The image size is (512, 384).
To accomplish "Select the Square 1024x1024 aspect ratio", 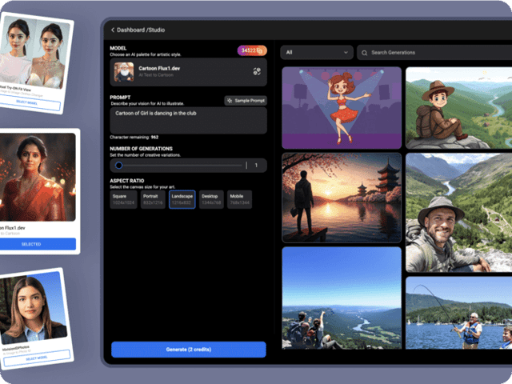I will point(123,199).
